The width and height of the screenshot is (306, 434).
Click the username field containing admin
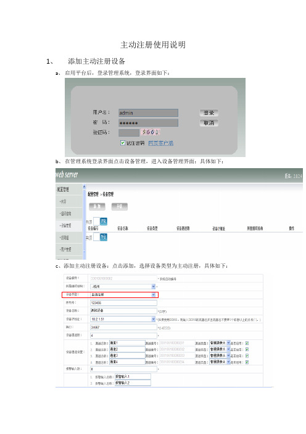pyautogui.click(x=148, y=113)
